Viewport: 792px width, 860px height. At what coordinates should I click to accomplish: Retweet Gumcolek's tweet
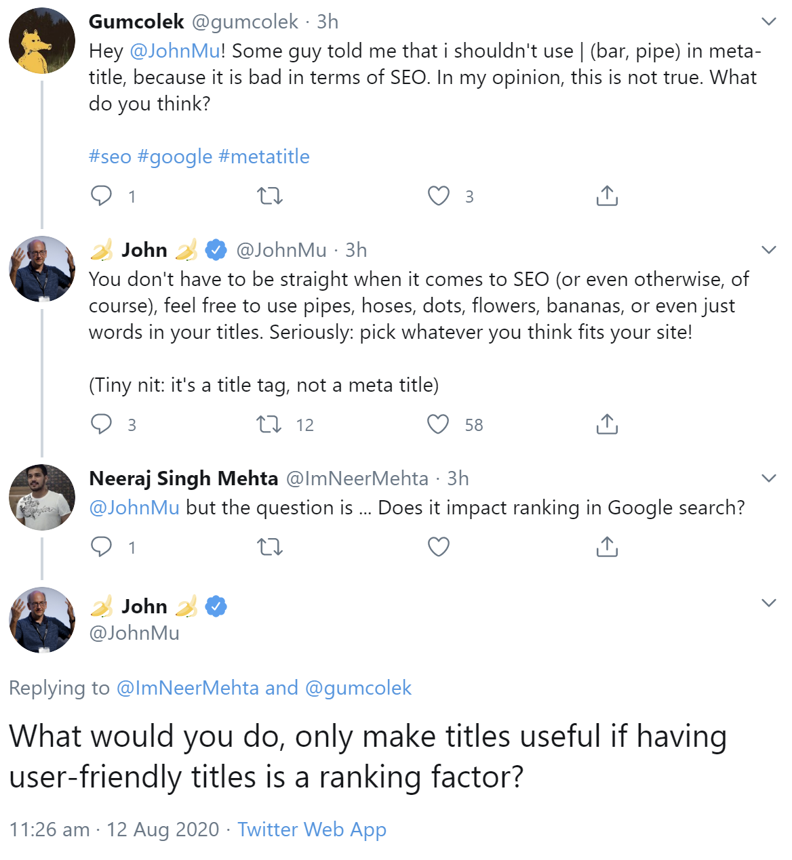click(x=270, y=196)
